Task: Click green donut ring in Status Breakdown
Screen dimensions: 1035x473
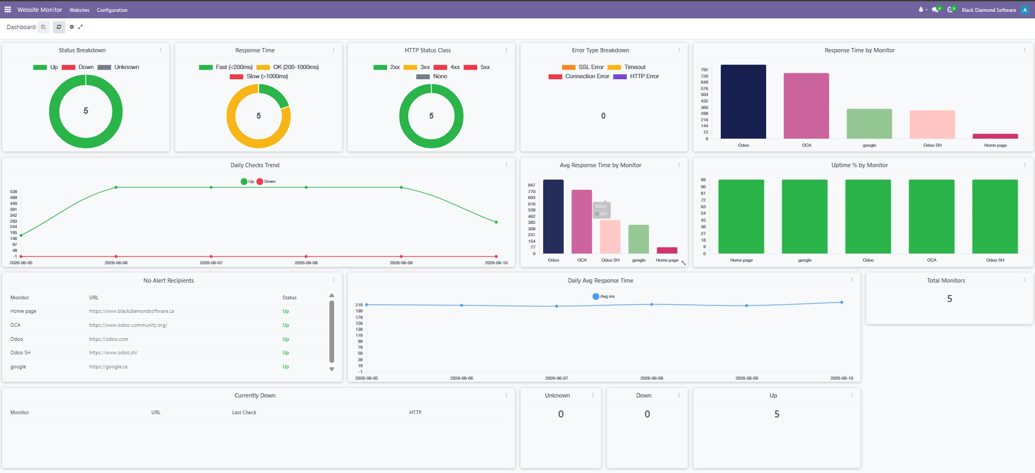Action: click(x=53, y=111)
